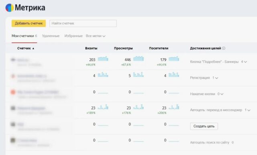Sort by the Счетчик column header
Screen dimensions: 257x155
click(26, 48)
